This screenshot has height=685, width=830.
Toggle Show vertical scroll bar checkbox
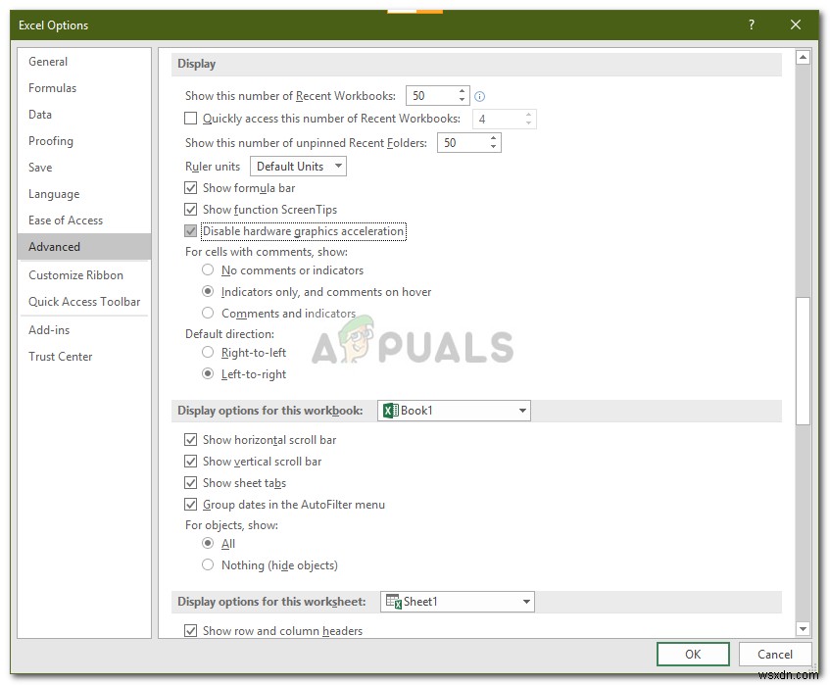(190, 462)
